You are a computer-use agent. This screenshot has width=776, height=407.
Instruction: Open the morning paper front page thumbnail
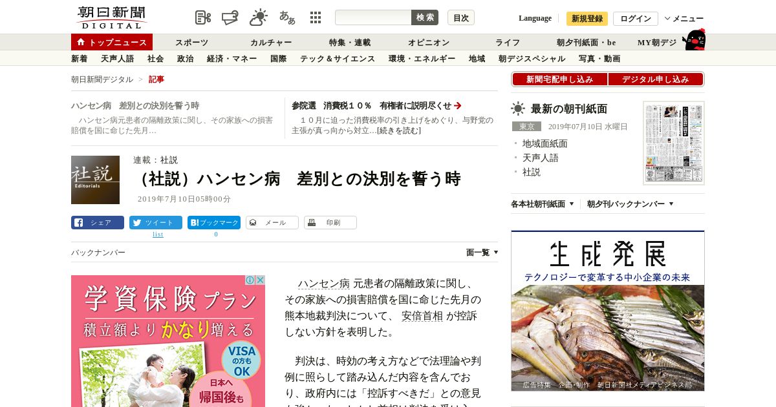point(674,143)
